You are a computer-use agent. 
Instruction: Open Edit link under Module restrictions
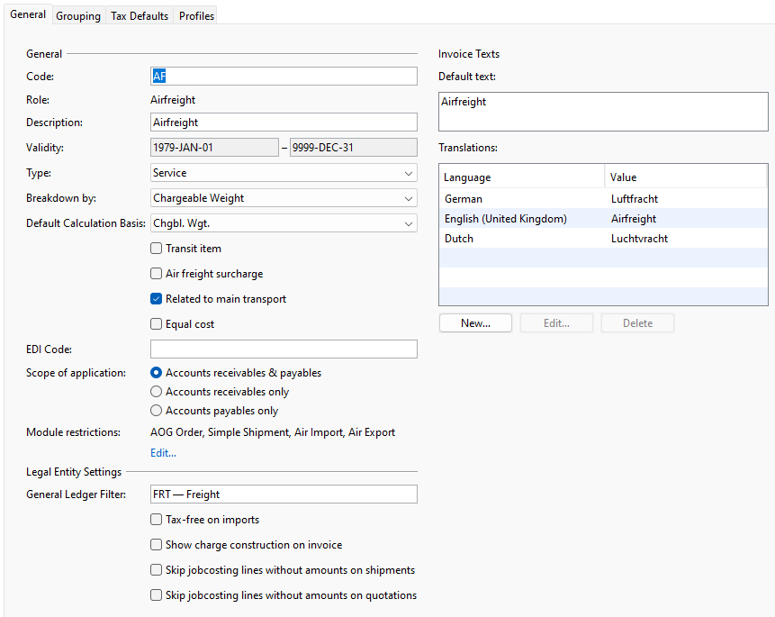[163, 452]
